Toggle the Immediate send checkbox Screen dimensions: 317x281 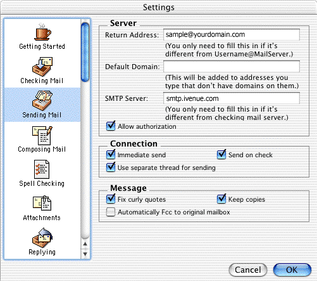111,155
